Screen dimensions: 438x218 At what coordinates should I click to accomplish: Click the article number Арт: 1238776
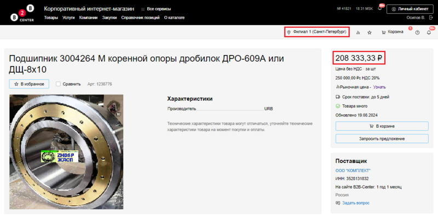tap(100, 84)
